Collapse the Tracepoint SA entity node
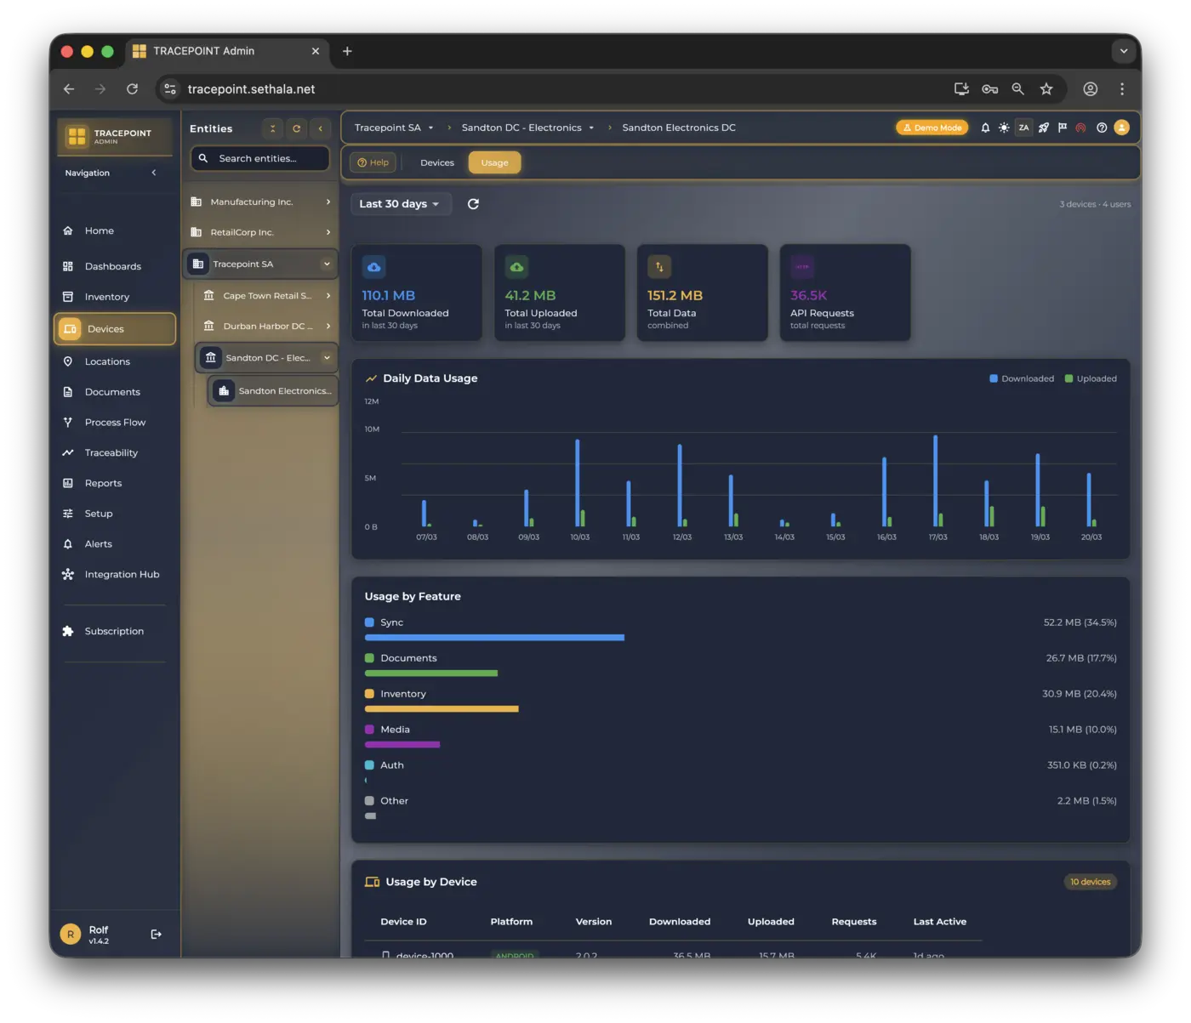1191x1023 pixels. point(327,264)
